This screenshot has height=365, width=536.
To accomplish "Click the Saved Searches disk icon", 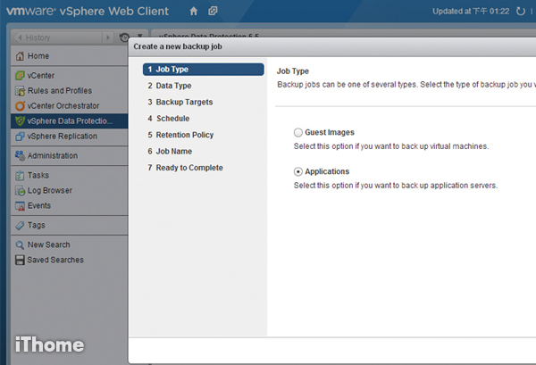I will pos(19,261).
